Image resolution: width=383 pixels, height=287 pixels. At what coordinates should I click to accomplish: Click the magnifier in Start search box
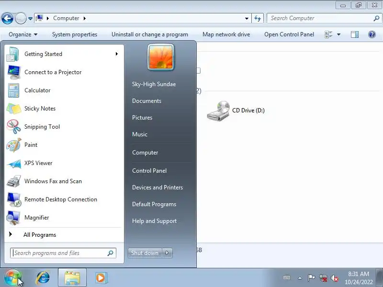pos(111,253)
